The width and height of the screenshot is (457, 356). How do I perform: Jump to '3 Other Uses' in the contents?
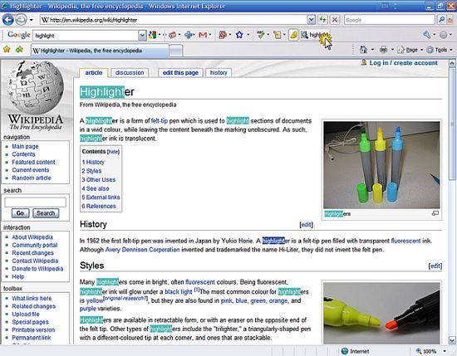tap(99, 179)
